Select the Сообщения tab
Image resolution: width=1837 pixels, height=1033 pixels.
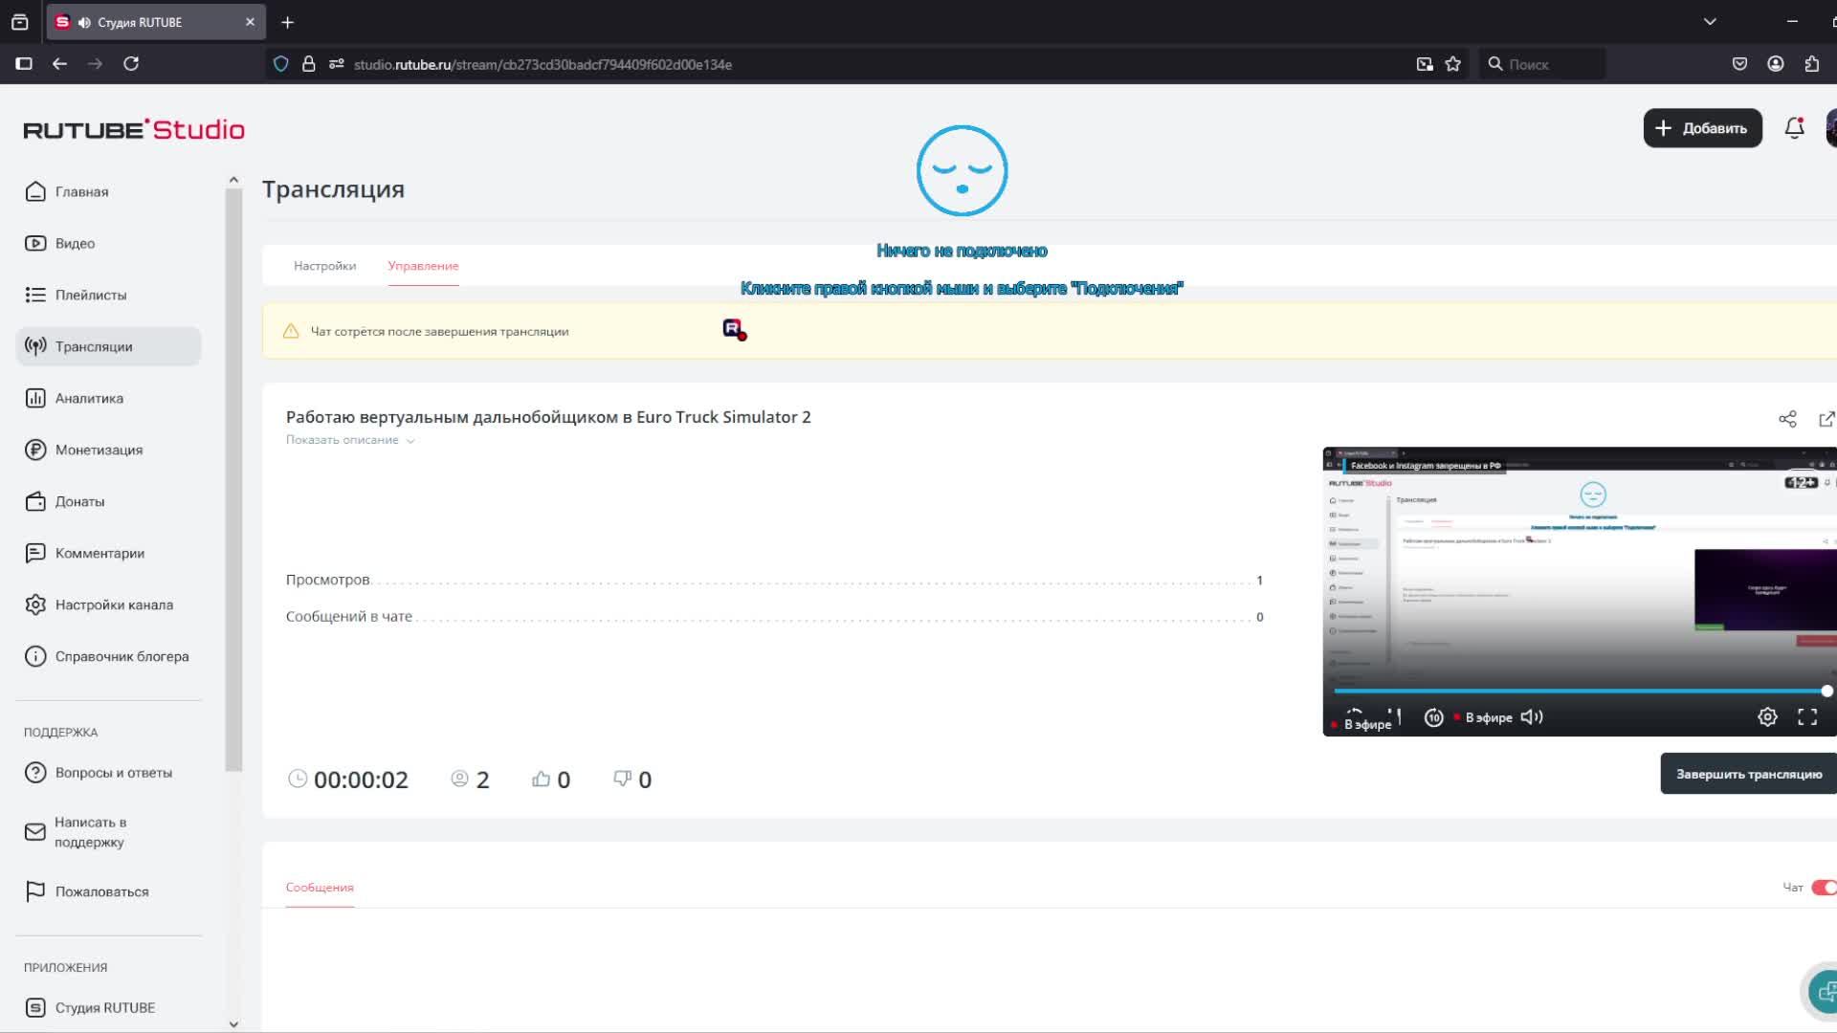320,888
